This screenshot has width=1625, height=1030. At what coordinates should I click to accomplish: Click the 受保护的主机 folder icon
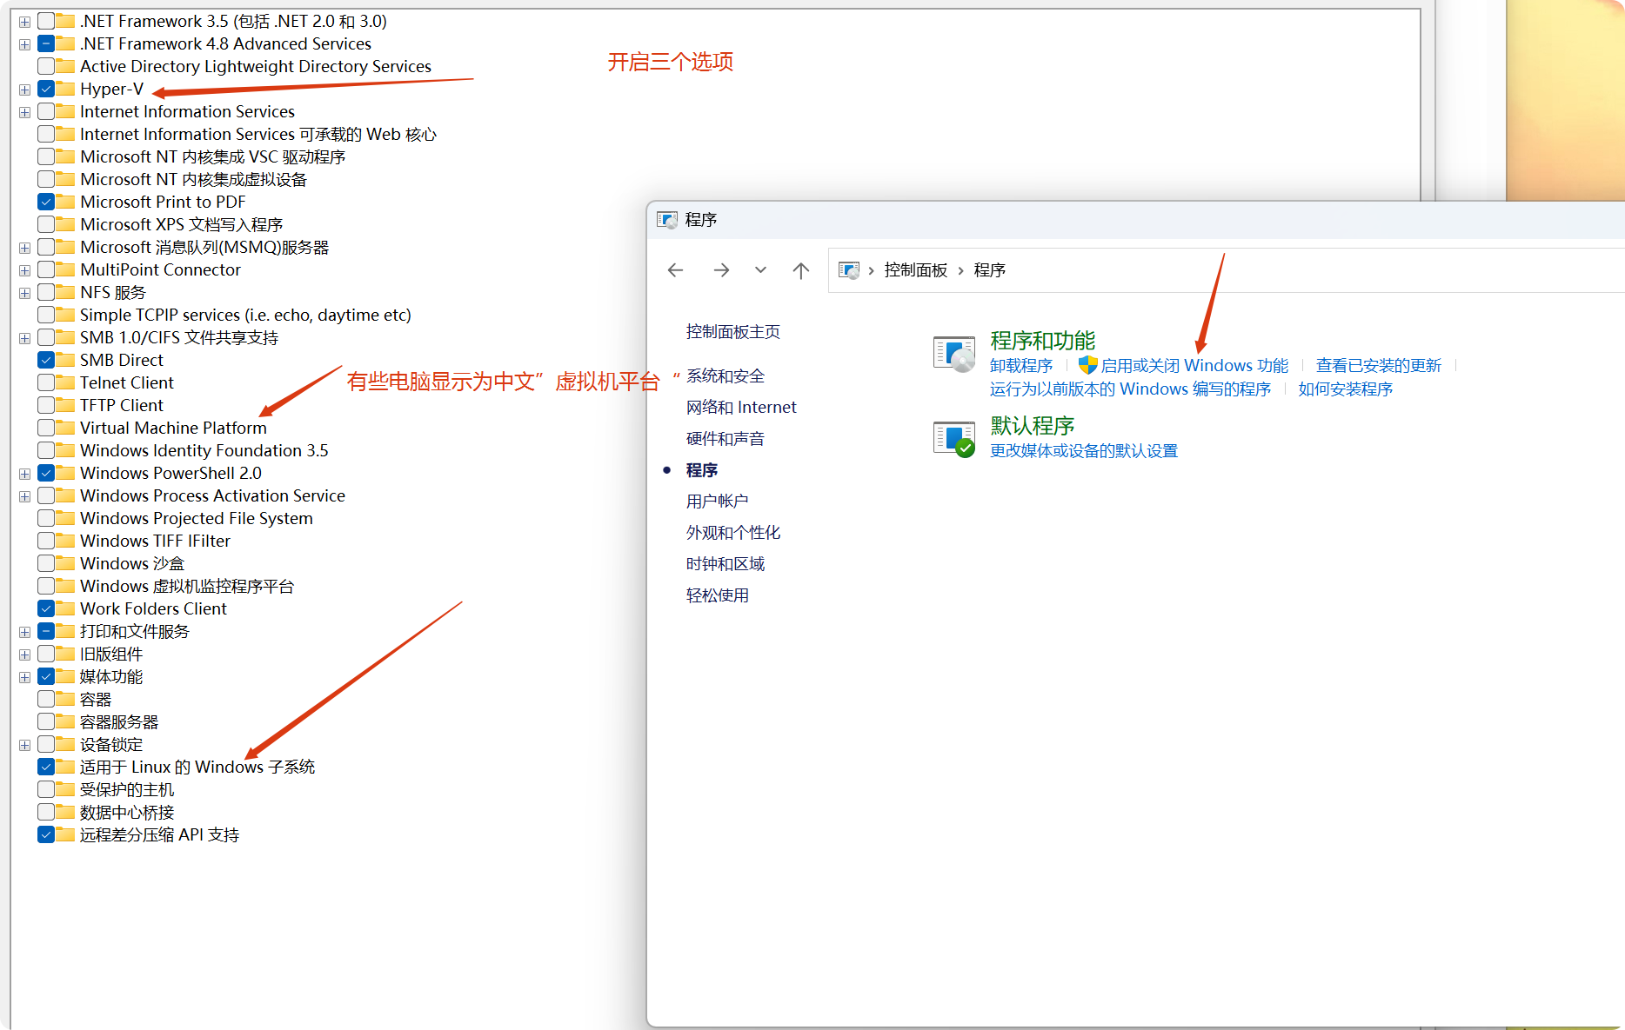[x=65, y=789]
